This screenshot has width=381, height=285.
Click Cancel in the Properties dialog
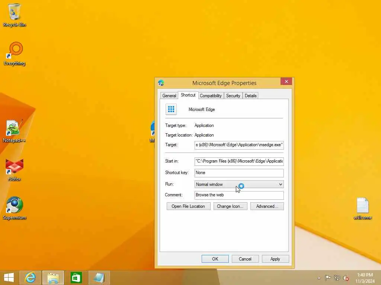coord(245,259)
